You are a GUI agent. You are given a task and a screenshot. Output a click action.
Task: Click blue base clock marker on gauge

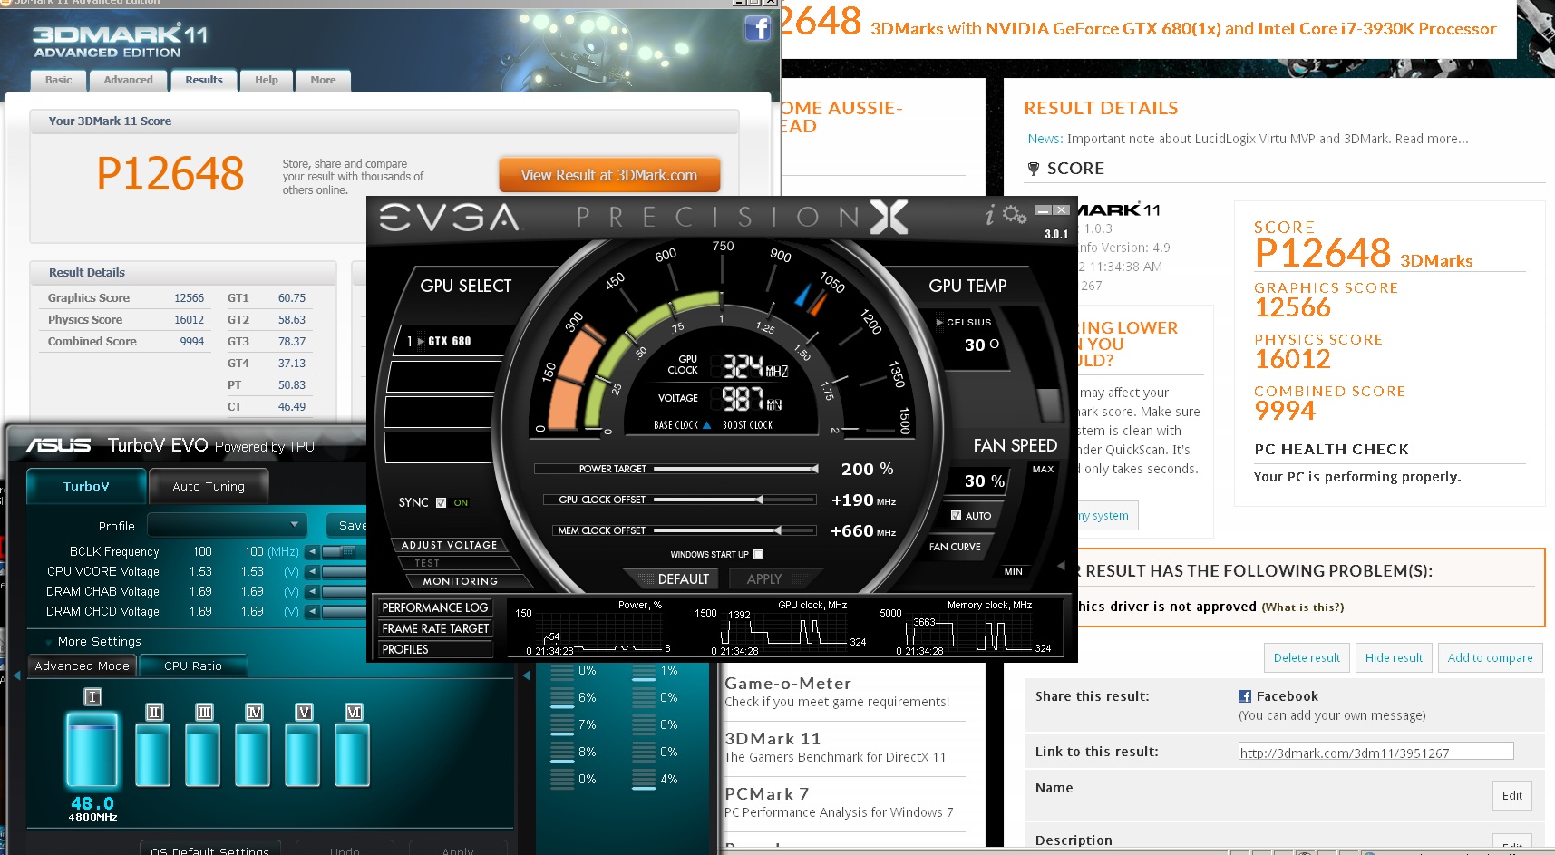click(x=803, y=296)
